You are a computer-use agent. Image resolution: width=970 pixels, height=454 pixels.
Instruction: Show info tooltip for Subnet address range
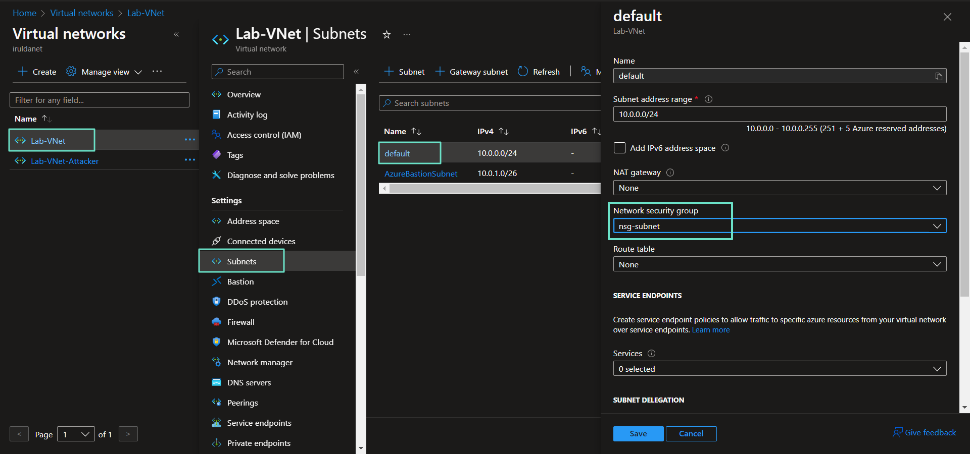(x=708, y=99)
